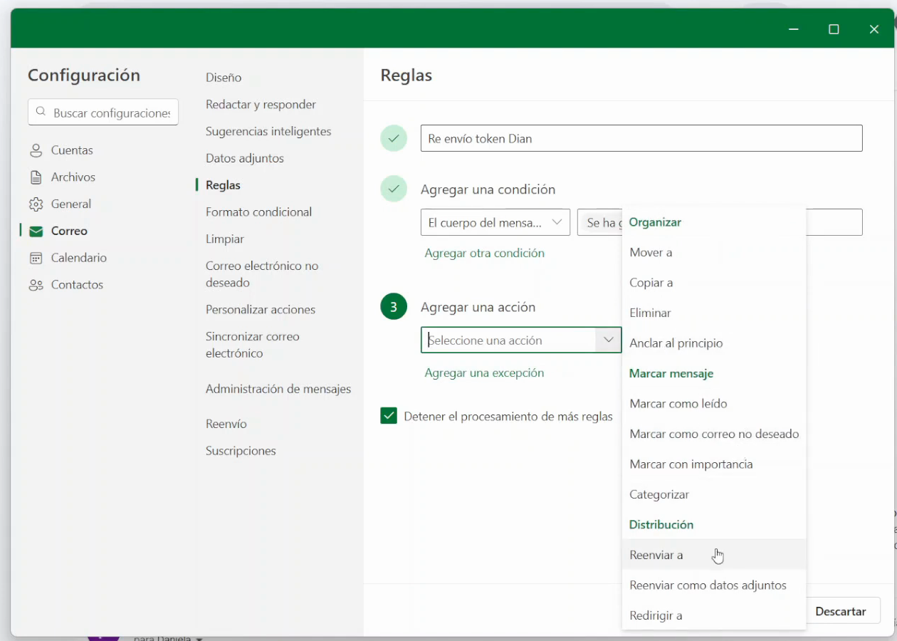This screenshot has height=641, width=897.
Task: Pick 'Marcar como leído' option
Action: pos(714,404)
